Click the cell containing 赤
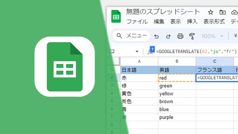Image resolution: width=238 pixels, height=134 pixels. (x=139, y=78)
